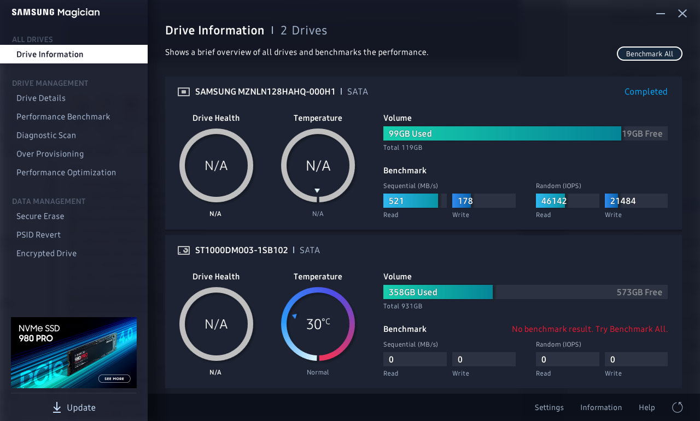Click the hard disk icon beside ST1000DM003
The width and height of the screenshot is (700, 421).
tap(183, 250)
